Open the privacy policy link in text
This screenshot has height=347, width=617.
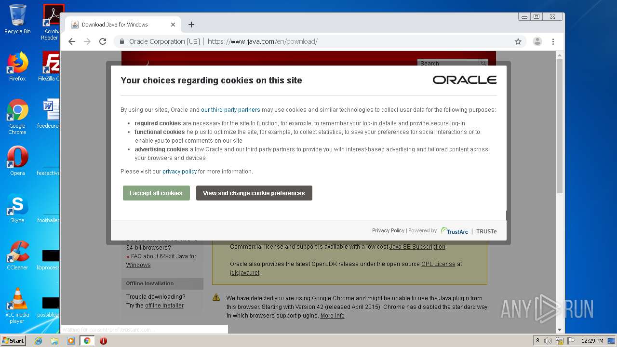[x=179, y=172]
